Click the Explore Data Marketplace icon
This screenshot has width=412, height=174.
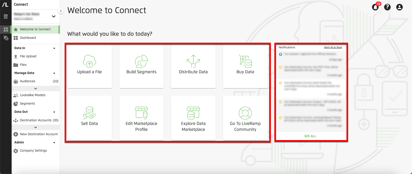click(193, 113)
